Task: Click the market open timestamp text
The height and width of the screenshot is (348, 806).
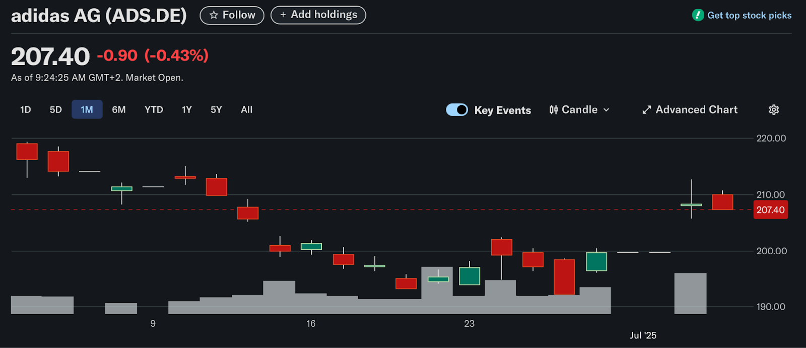Action: [97, 78]
